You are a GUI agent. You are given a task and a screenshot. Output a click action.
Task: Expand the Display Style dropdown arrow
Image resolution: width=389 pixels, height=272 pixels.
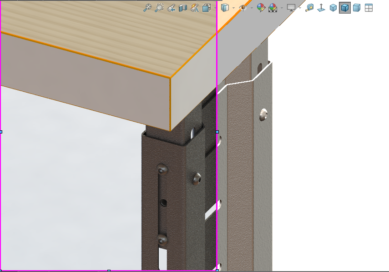point(233,8)
